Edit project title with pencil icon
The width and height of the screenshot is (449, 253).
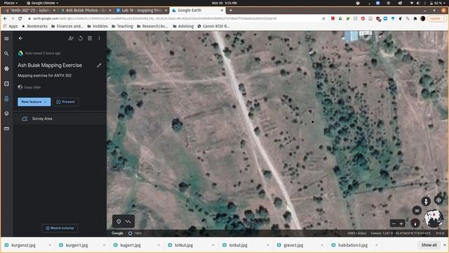coord(99,65)
